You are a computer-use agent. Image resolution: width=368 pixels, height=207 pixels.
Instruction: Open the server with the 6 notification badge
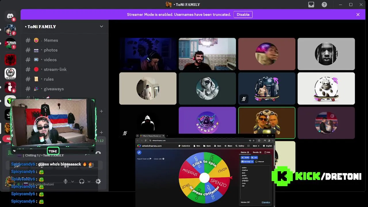click(10, 87)
